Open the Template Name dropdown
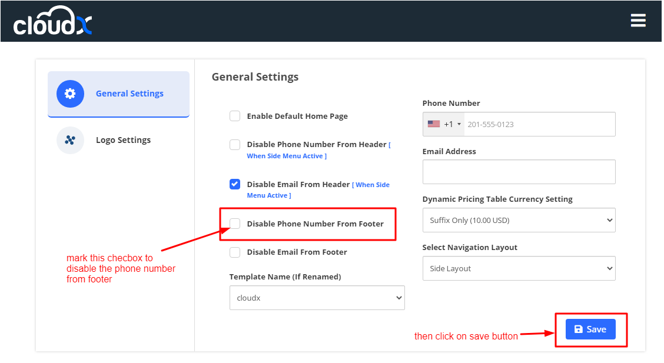The width and height of the screenshot is (664, 363). 317,298
